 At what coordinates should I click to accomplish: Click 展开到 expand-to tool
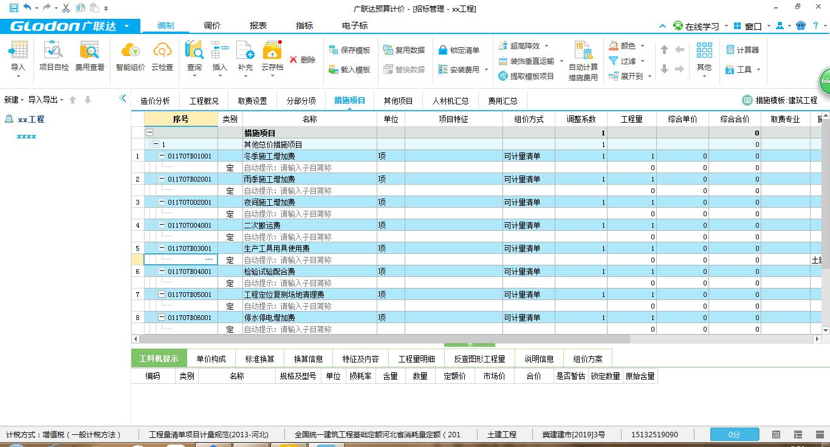pyautogui.click(x=630, y=76)
